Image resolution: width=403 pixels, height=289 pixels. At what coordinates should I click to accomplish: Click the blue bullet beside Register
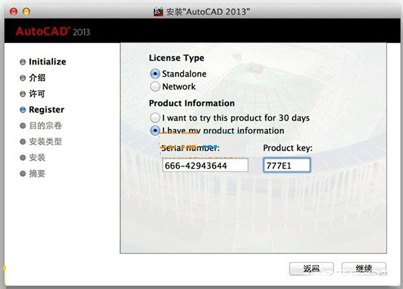point(23,110)
